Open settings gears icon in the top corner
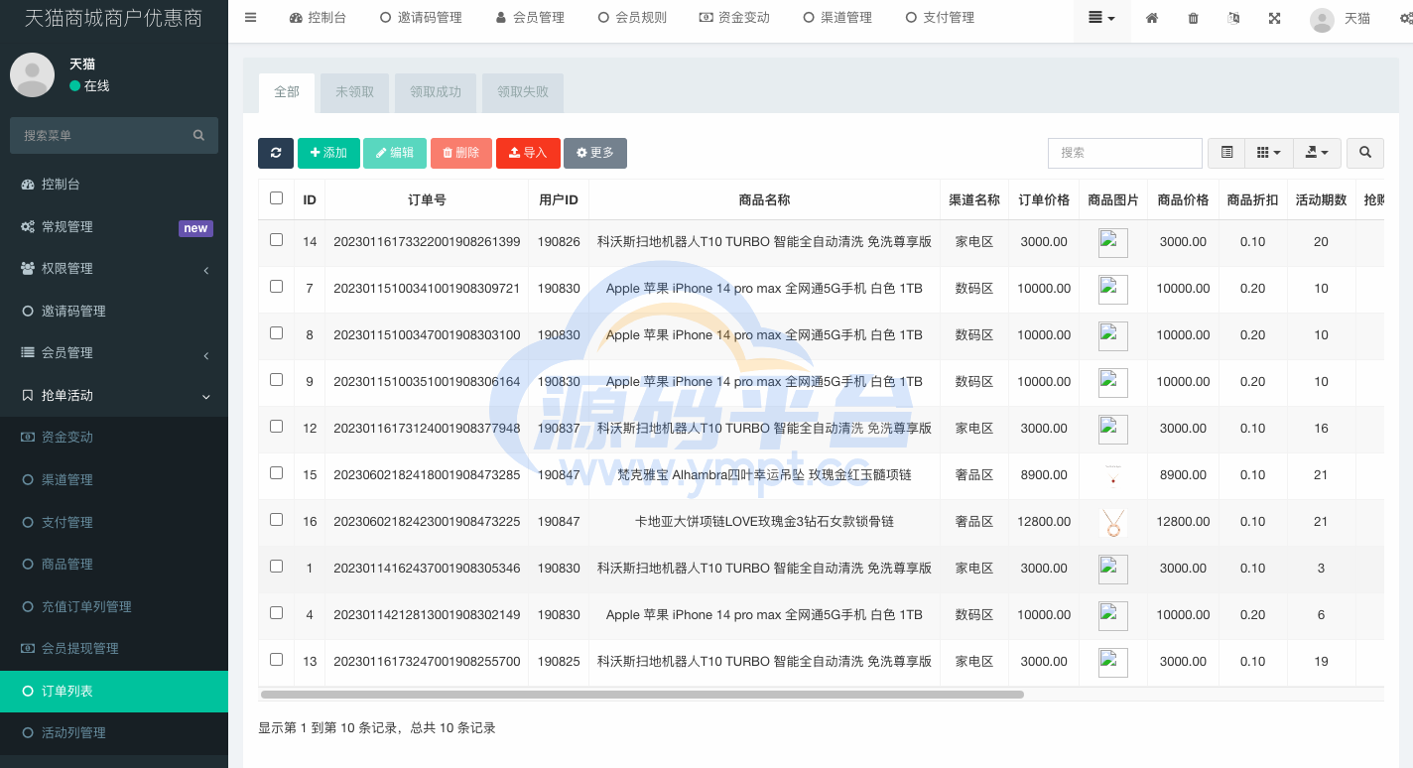The width and height of the screenshot is (1413, 768). (1405, 18)
